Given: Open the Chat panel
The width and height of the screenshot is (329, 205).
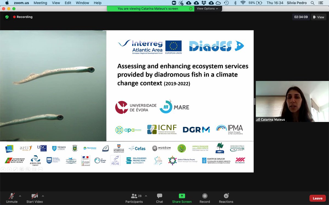Looking at the screenshot, I should (160, 198).
